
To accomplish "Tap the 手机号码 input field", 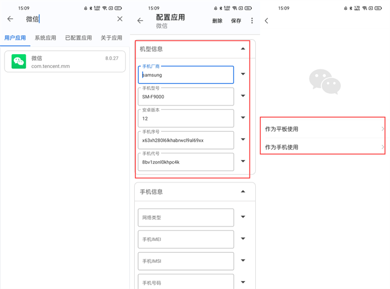I will (186, 282).
